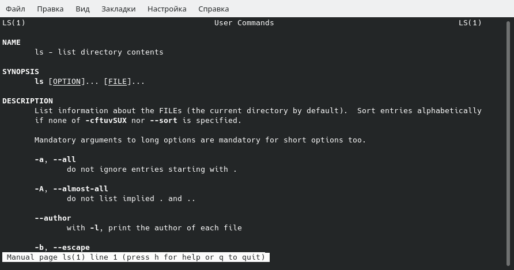Click the Вид menu item
This screenshot has width=514, height=270.
(82, 9)
